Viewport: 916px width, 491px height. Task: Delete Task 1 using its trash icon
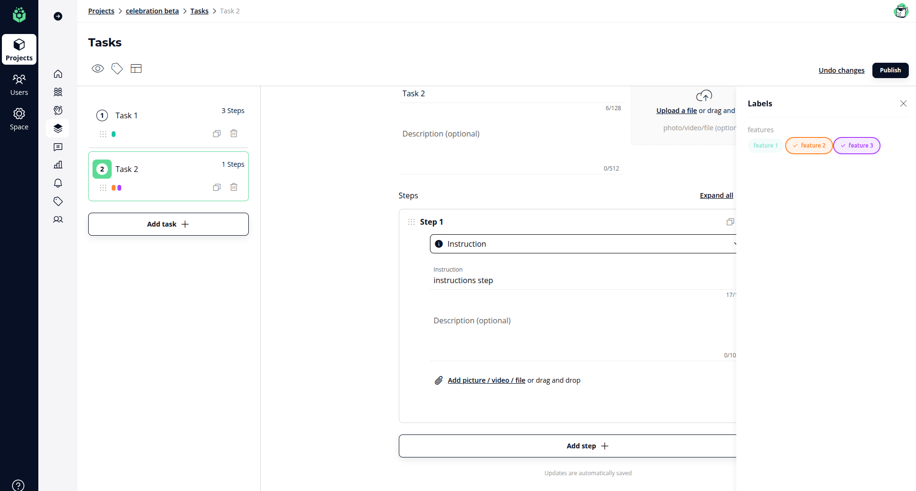(234, 134)
